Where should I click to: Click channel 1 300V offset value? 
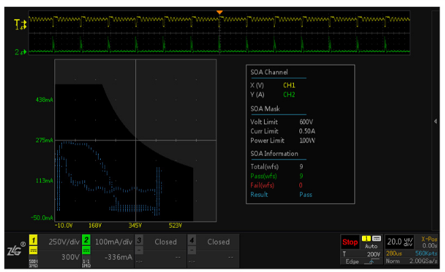[70, 257]
